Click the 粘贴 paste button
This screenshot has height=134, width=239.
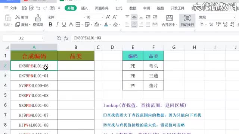(x=7, y=20)
